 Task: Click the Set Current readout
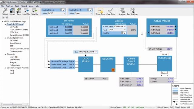point(96,79)
